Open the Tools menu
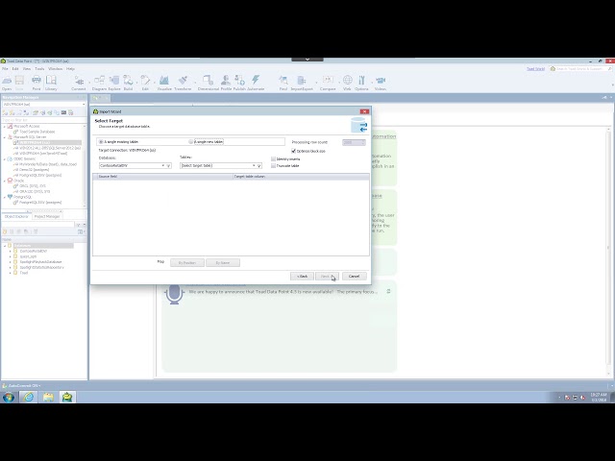The width and height of the screenshot is (615, 461). point(39,68)
